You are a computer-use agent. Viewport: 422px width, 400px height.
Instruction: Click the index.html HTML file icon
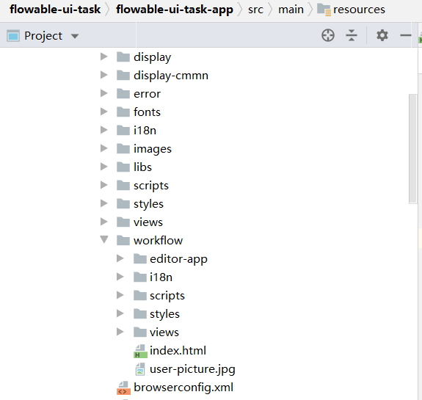[x=140, y=352]
